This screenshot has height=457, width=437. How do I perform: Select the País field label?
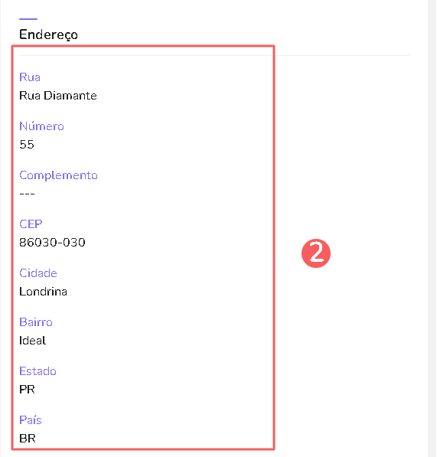point(31,420)
